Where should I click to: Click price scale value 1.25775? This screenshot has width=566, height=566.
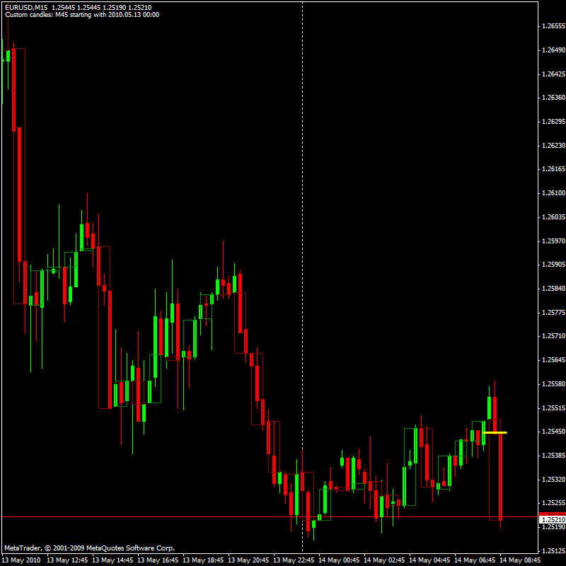pyautogui.click(x=554, y=312)
